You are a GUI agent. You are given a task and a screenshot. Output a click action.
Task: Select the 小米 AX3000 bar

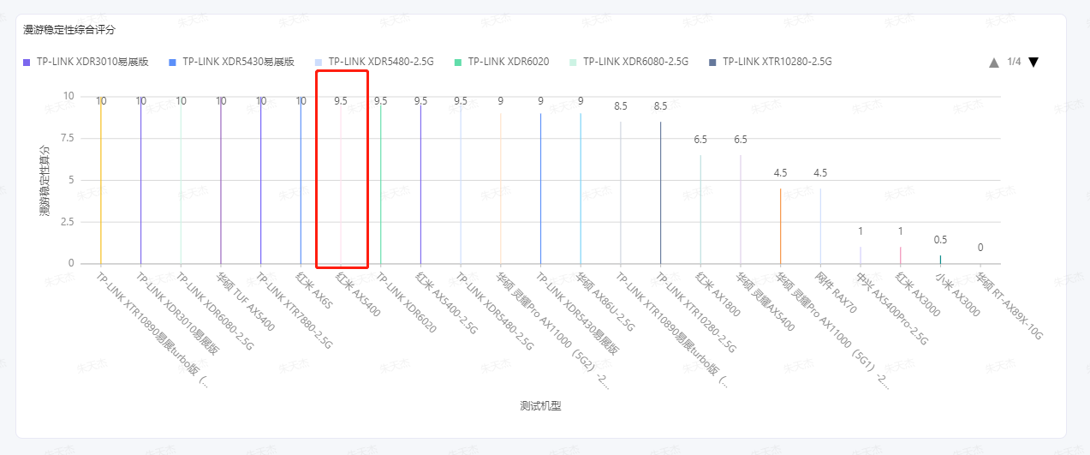tap(940, 260)
